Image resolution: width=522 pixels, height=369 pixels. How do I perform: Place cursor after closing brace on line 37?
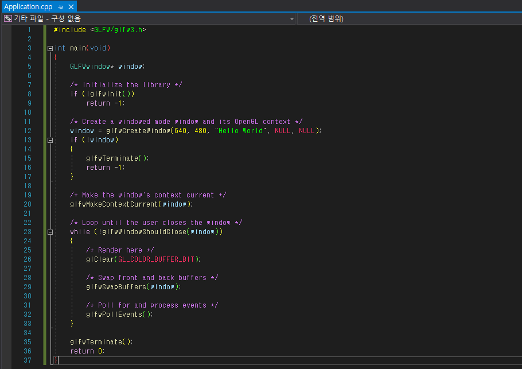[59, 360]
